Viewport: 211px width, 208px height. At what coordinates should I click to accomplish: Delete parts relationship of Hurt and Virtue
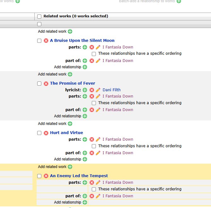pyautogui.click(x=92, y=139)
